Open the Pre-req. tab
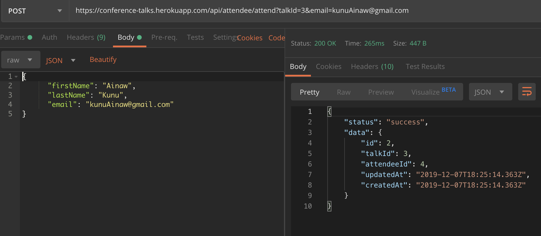This screenshot has height=236, width=541. (164, 37)
